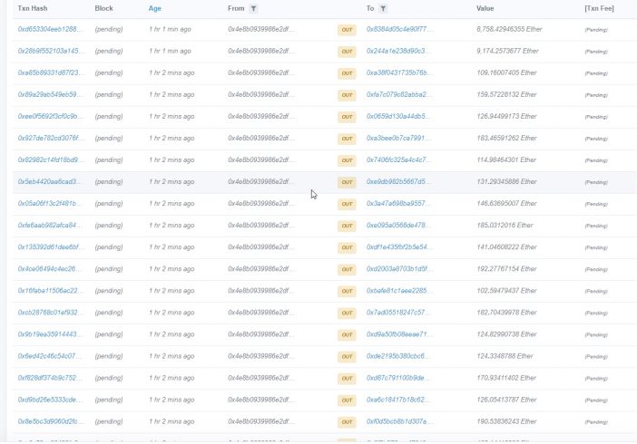Open transaction hash 0x135392d61dee6bf
The image size is (637, 444).
coord(51,247)
